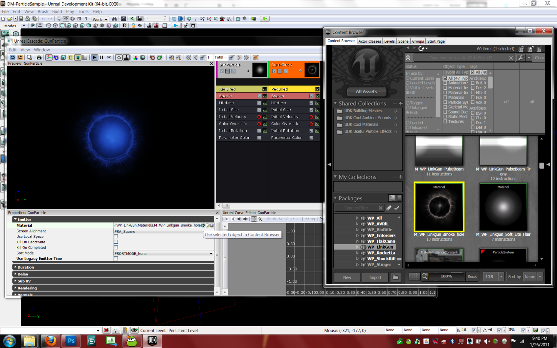This screenshot has height=348, width=557.
Task: Toggle the grid icon in Cascade toolbar
Action: tap(85, 57)
